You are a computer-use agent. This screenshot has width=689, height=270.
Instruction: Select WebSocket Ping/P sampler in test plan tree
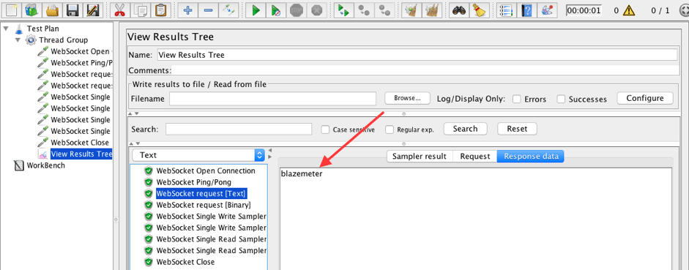[x=82, y=63]
